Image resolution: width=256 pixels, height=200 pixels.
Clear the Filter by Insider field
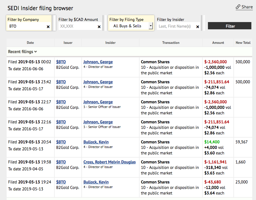198,27
